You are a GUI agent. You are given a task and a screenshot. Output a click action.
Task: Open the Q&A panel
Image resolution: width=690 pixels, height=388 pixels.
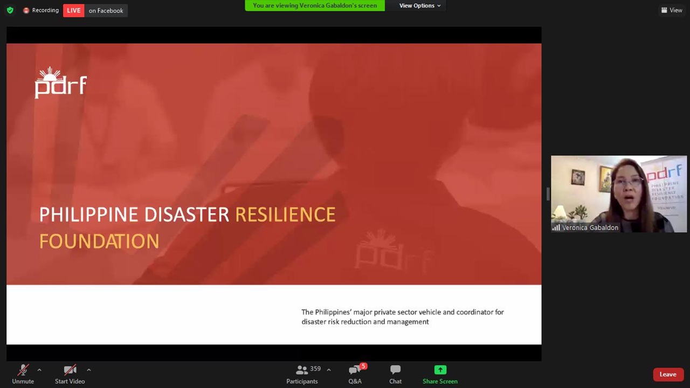(355, 374)
